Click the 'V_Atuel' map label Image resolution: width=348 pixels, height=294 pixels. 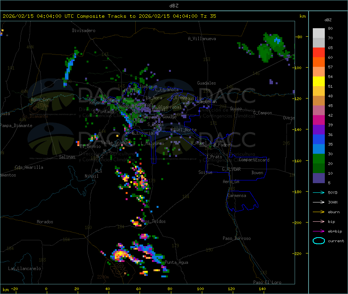pos(199,143)
